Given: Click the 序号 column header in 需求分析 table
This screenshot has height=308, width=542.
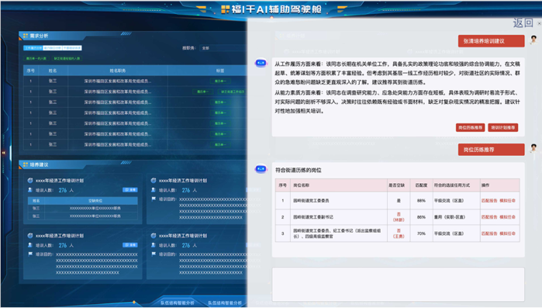Looking at the screenshot, I should (x=31, y=71).
